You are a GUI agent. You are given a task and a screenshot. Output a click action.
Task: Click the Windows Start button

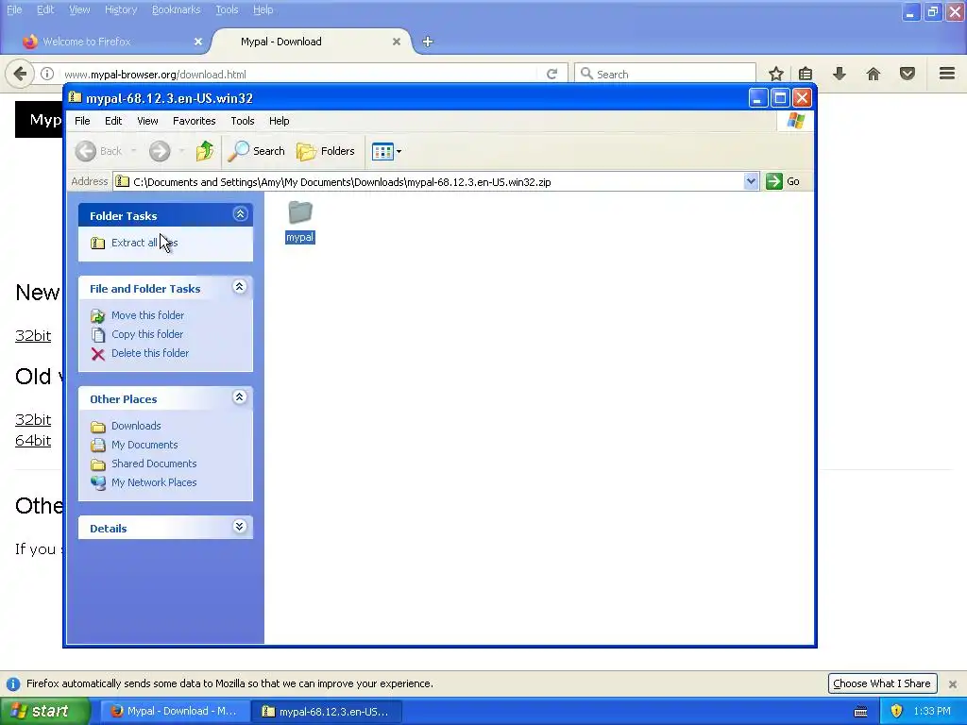[x=44, y=711]
